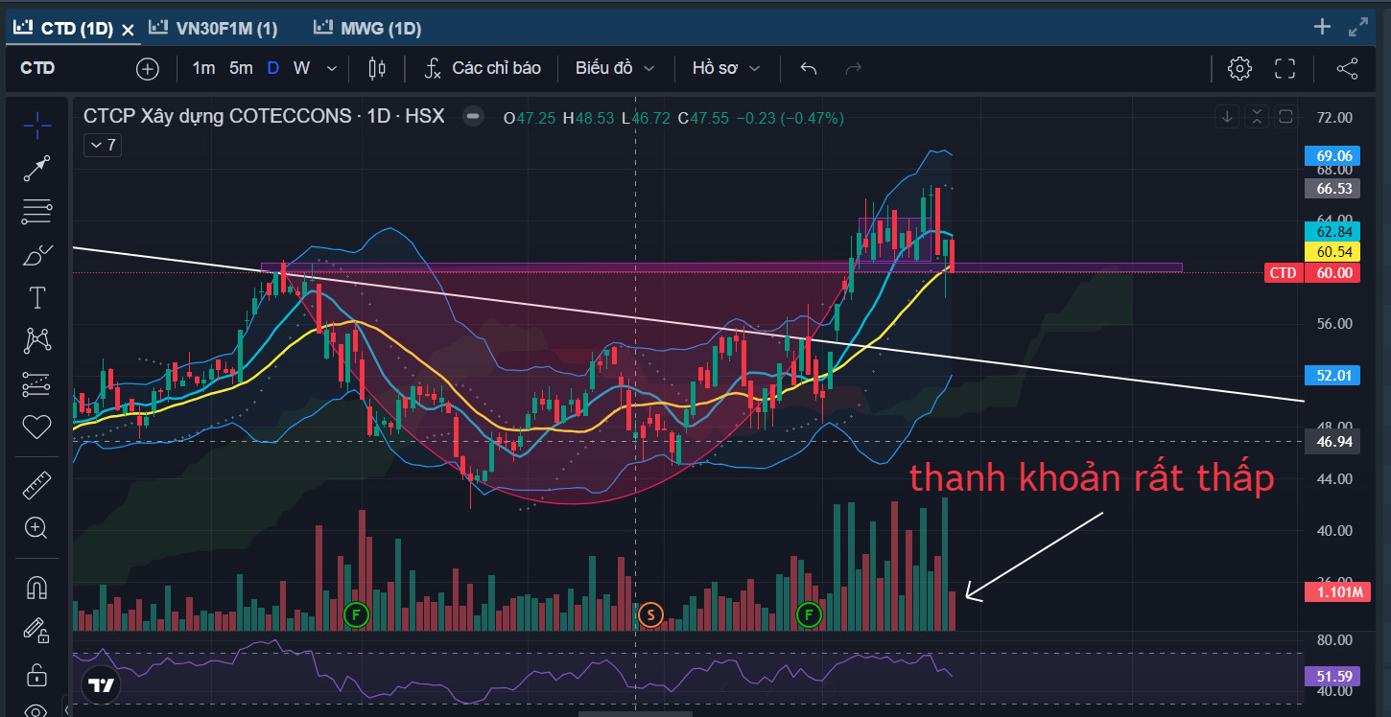Toggle stay in drawing mode pencil-lock
Viewport: 1391px width, 717px height.
click(37, 630)
